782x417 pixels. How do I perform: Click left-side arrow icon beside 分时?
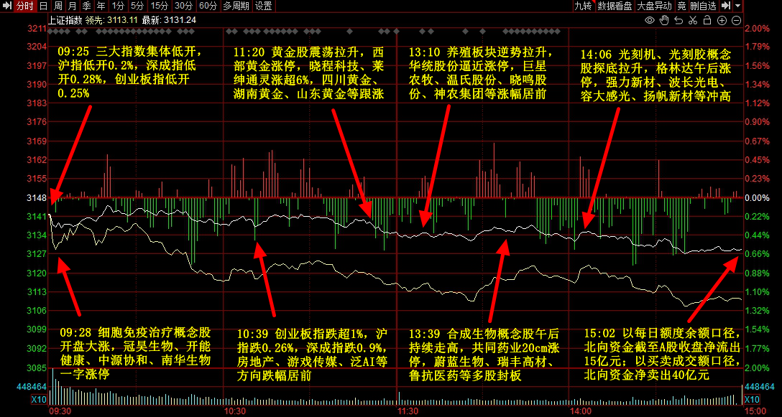click(x=6, y=6)
